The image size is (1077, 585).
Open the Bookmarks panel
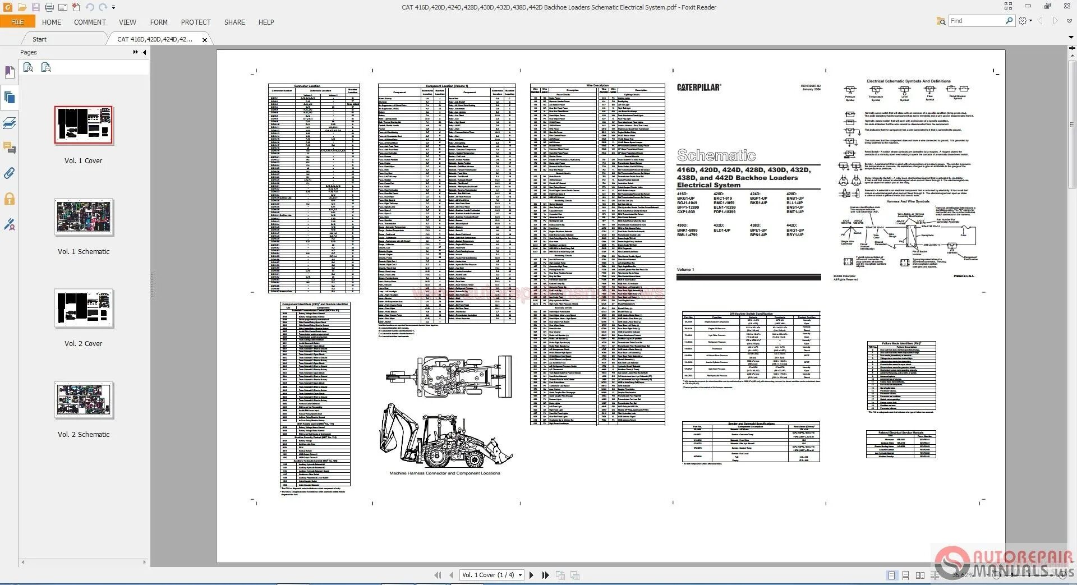(x=9, y=72)
